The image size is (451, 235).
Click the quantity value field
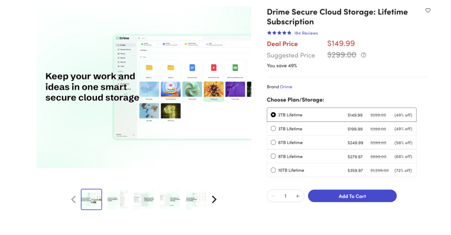click(x=285, y=196)
